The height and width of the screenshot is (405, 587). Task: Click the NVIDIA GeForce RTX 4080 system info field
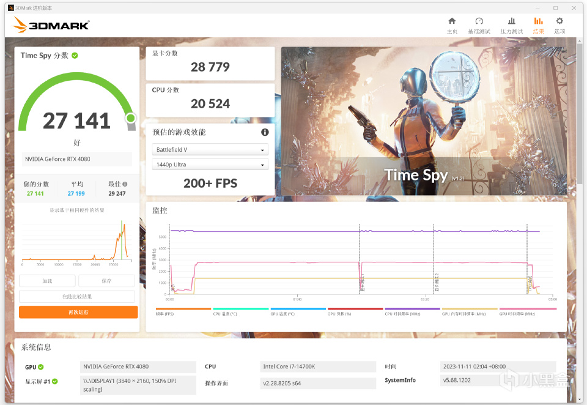[x=138, y=366]
